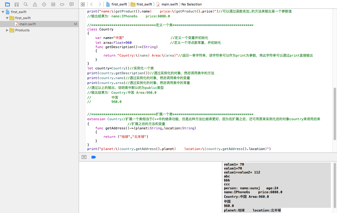The image size is (337, 213).
Task: Hide the debug area toggle button
Action: (x=84, y=157)
